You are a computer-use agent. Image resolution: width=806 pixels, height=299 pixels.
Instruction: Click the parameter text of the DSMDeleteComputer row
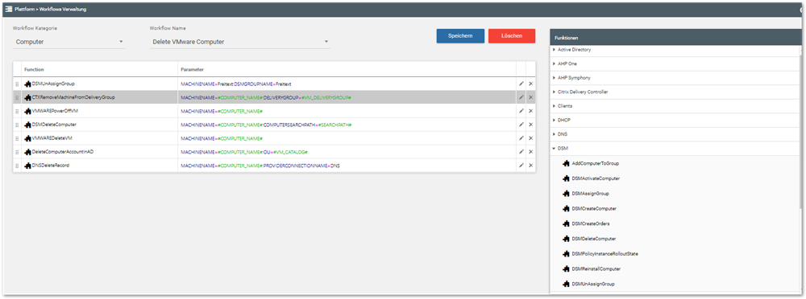click(266, 125)
